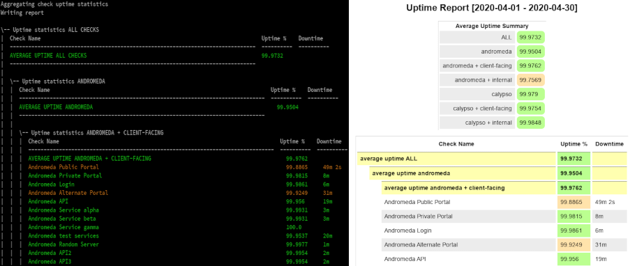The width and height of the screenshot is (637, 266).
Task: Click 'Andromeda Alternate Portal' in the terminal
Action: point(68,193)
